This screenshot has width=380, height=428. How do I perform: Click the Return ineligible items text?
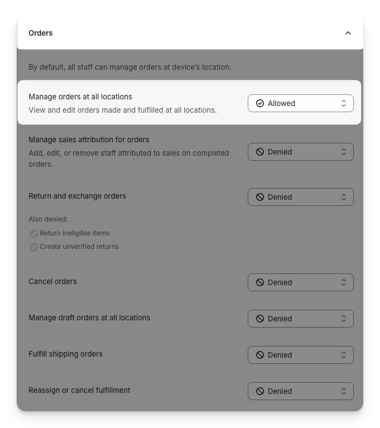[x=75, y=233]
